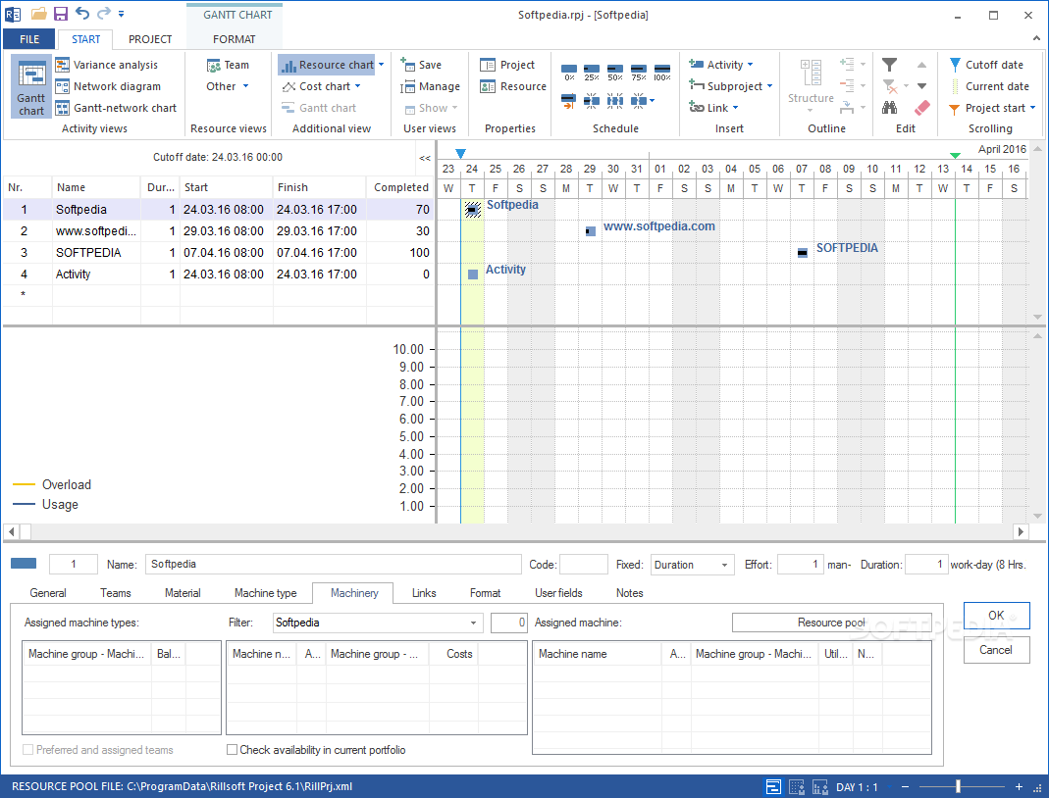This screenshot has width=1049, height=798.
Task: Click the open folder icon in title bar
Action: click(39, 14)
